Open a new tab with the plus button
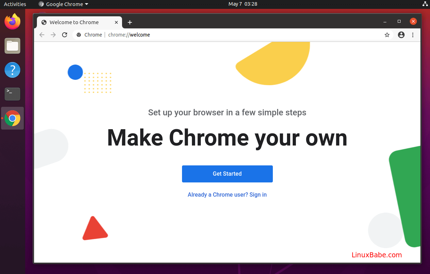This screenshot has height=274, width=430. click(x=129, y=22)
